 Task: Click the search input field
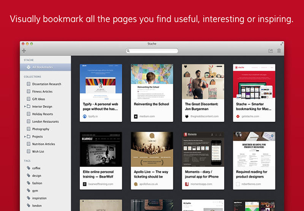(152, 51)
